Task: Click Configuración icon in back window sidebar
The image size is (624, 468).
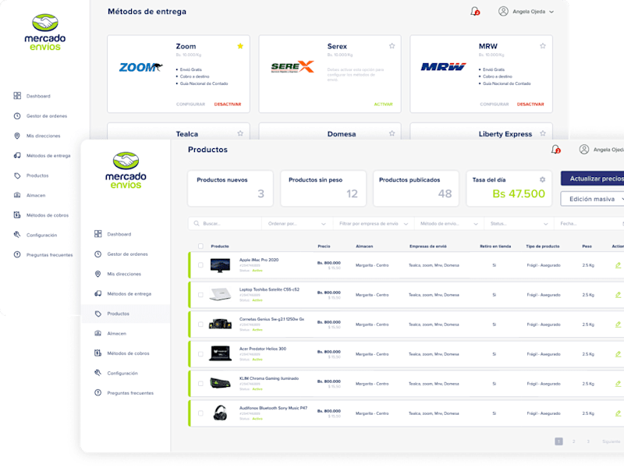Action: point(17,235)
